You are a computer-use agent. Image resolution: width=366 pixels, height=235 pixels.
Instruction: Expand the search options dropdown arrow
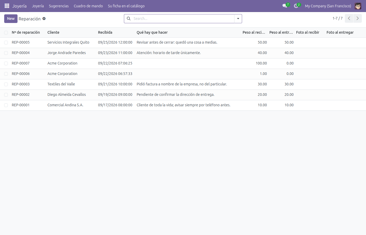(238, 19)
